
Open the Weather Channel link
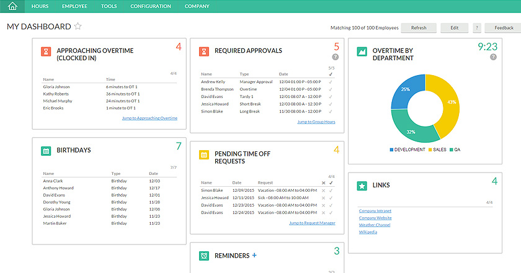pos(375,225)
